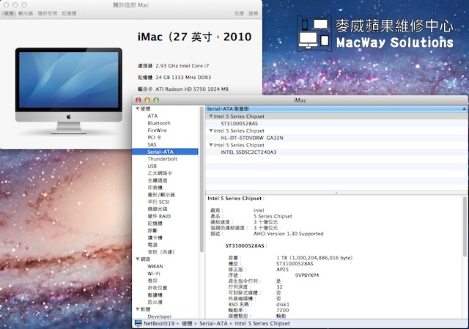The image size is (469, 329).
Task: Select ATA in the hardware sidebar
Action: click(152, 116)
